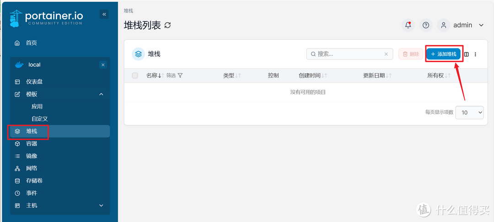Open the table settings three-dot menu
Image resolution: width=494 pixels, height=222 pixels.
point(475,54)
